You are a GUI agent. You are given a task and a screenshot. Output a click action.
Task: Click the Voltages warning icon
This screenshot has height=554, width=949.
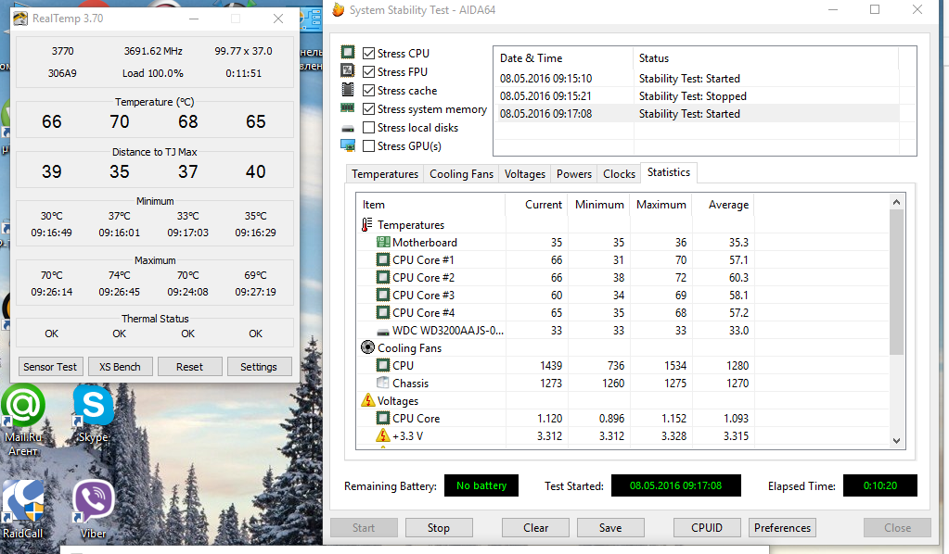[x=368, y=400]
